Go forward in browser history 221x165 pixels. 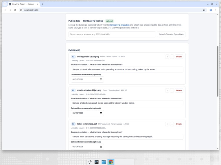(10, 10)
